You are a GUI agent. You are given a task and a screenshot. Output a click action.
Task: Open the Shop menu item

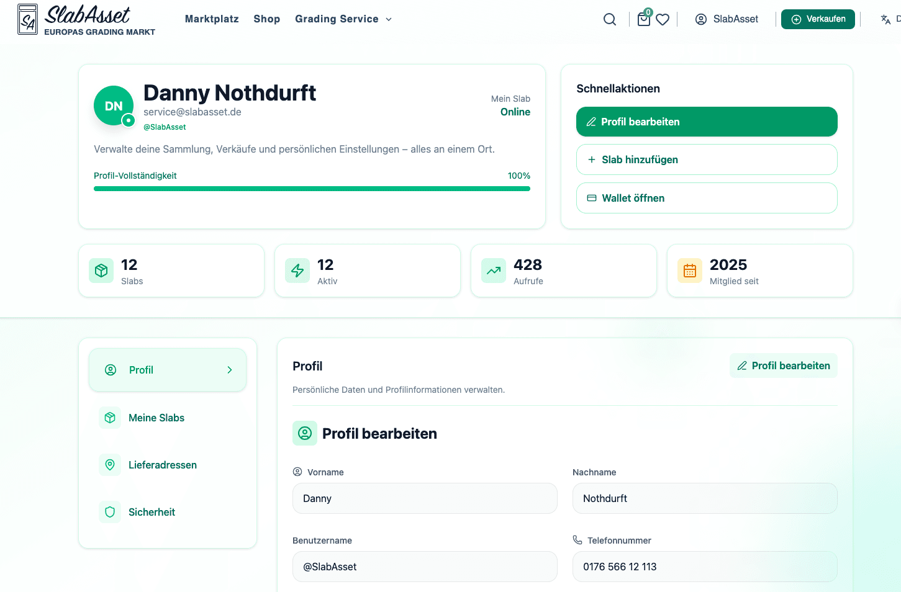pos(267,19)
